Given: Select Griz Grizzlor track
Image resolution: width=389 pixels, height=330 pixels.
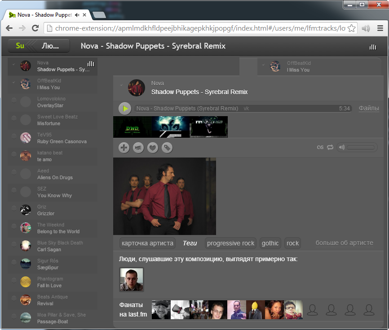Looking at the screenshot, I should [53, 210].
